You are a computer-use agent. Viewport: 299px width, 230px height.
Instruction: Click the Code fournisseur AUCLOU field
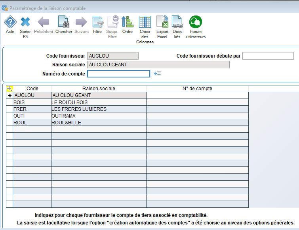(113, 56)
